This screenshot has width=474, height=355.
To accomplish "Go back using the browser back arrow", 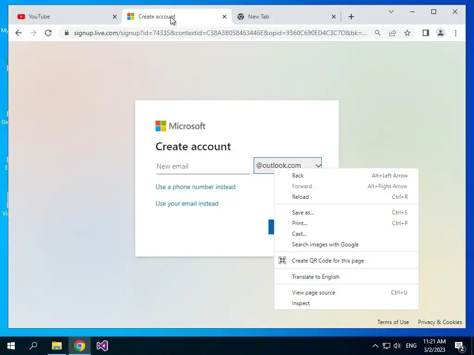I will (19, 33).
